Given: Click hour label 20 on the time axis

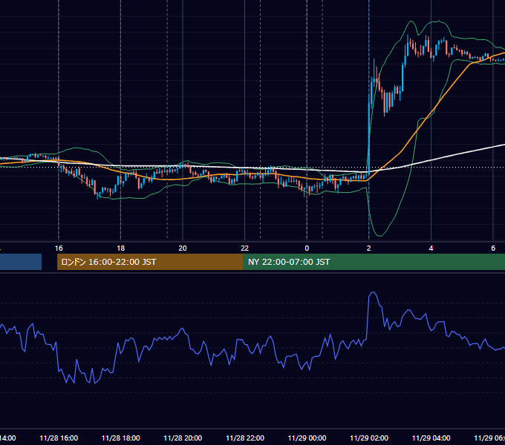Looking at the screenshot, I should coord(183,248).
